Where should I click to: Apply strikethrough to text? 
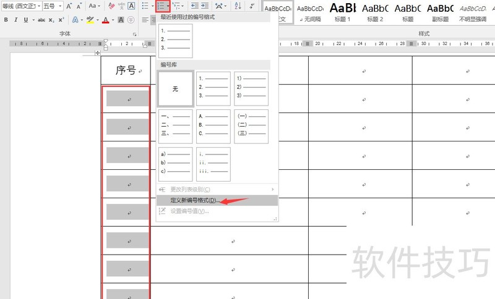point(41,20)
